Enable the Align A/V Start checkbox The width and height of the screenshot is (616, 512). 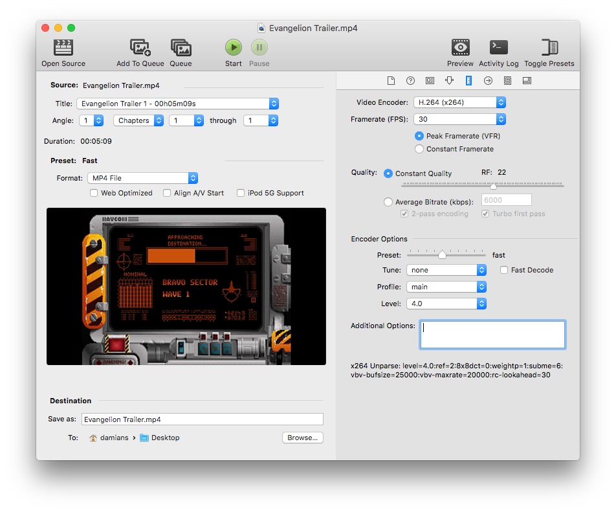tap(167, 193)
